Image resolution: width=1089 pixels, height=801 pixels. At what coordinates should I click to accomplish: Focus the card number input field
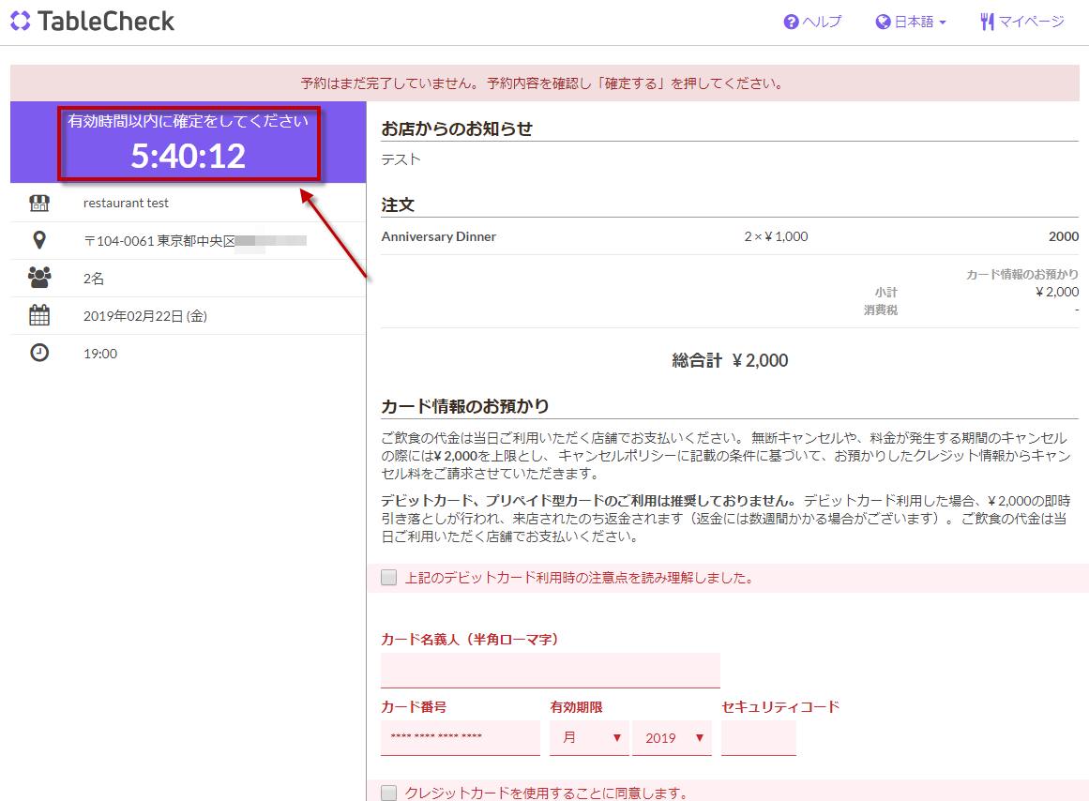click(x=460, y=738)
